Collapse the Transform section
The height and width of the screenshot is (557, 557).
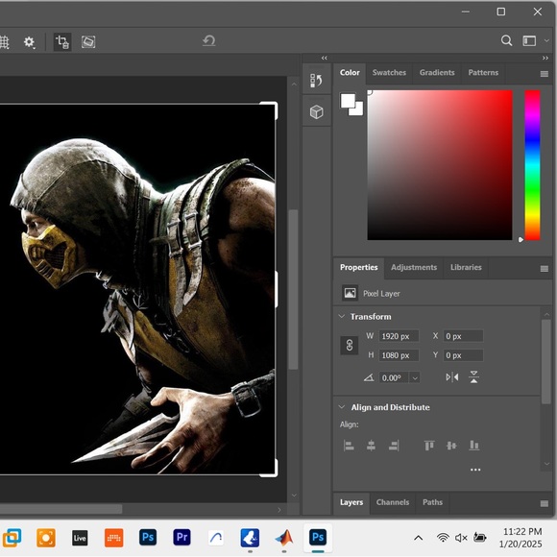tap(341, 317)
